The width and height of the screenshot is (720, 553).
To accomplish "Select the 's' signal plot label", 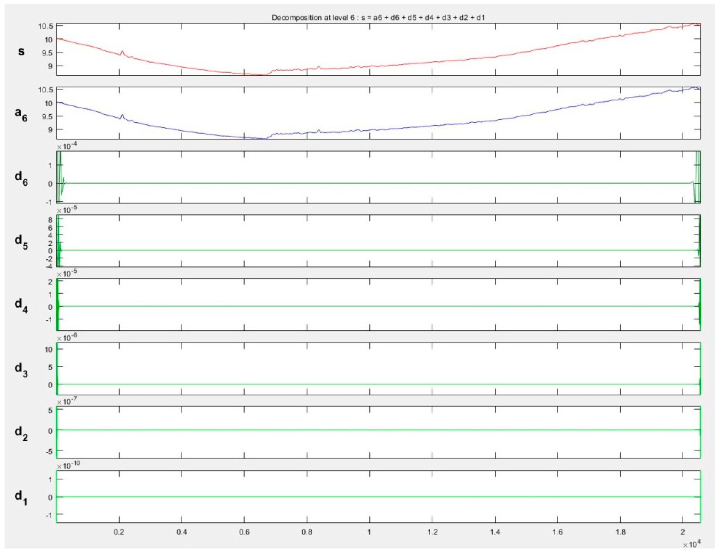I will 21,51.
